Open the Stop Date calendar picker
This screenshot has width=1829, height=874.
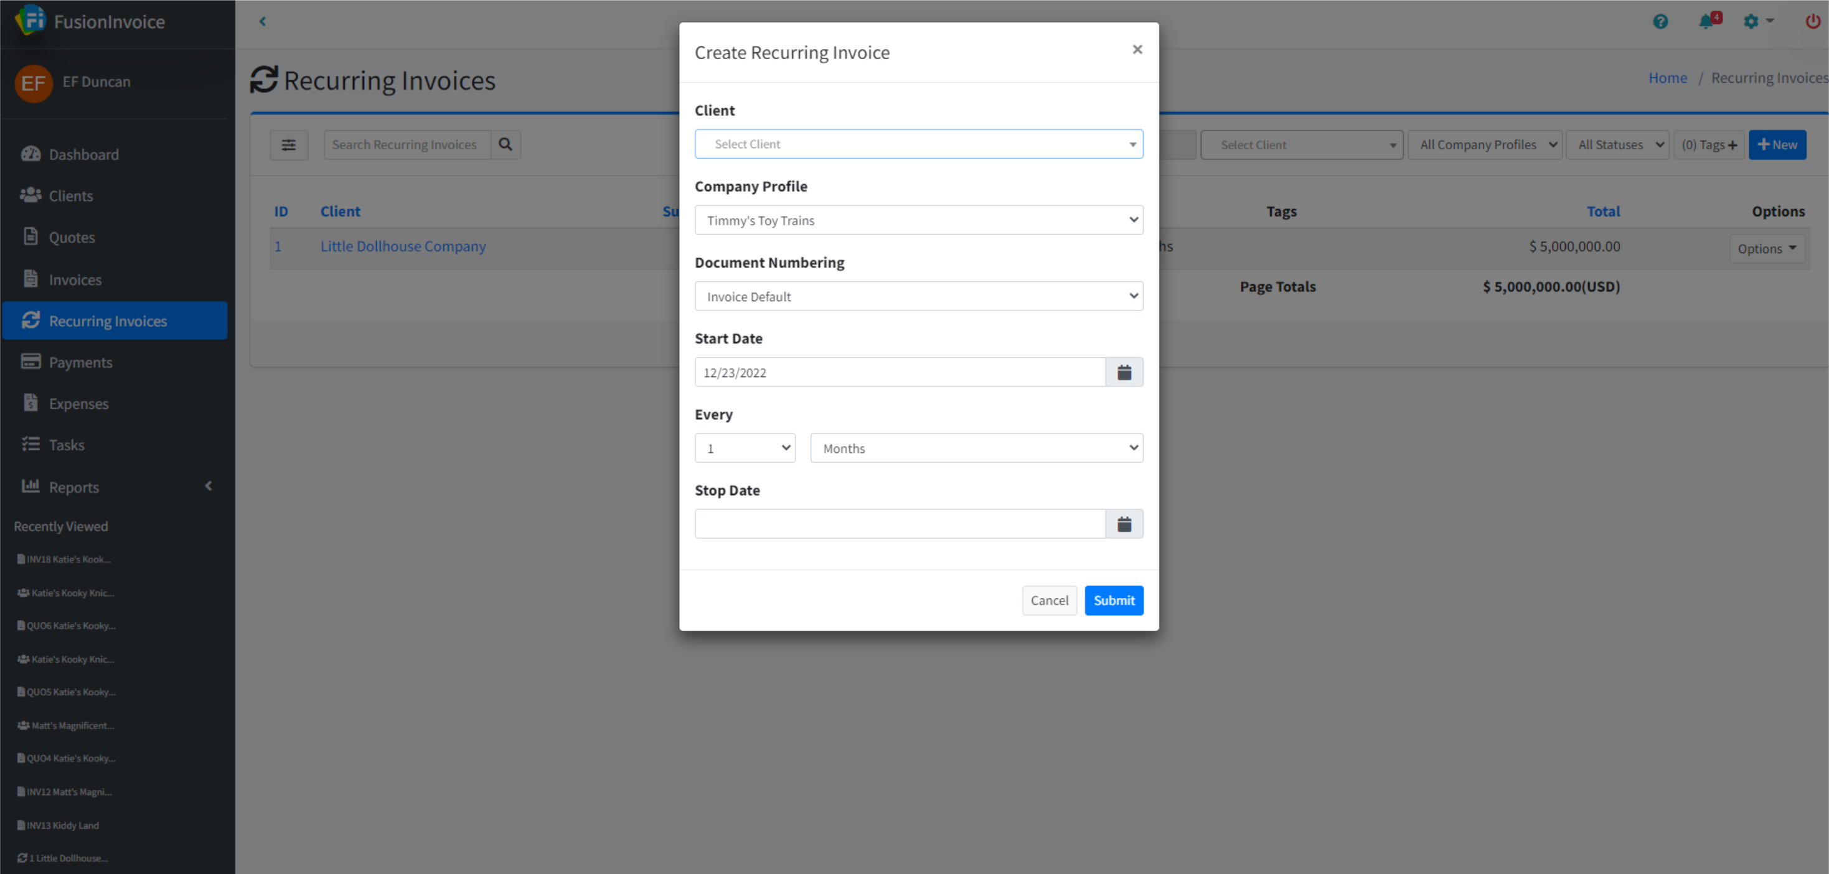pyautogui.click(x=1124, y=524)
